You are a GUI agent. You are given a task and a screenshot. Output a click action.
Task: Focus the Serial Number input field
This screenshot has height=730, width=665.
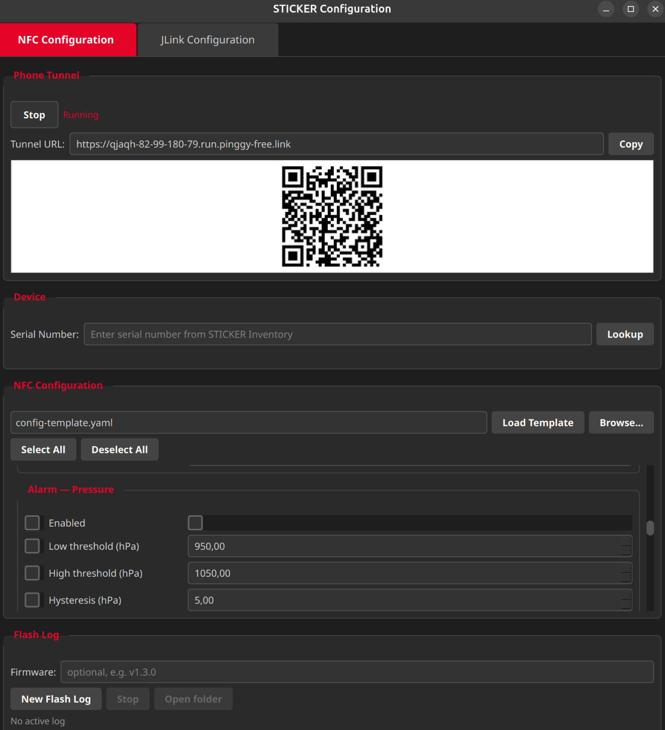338,335
